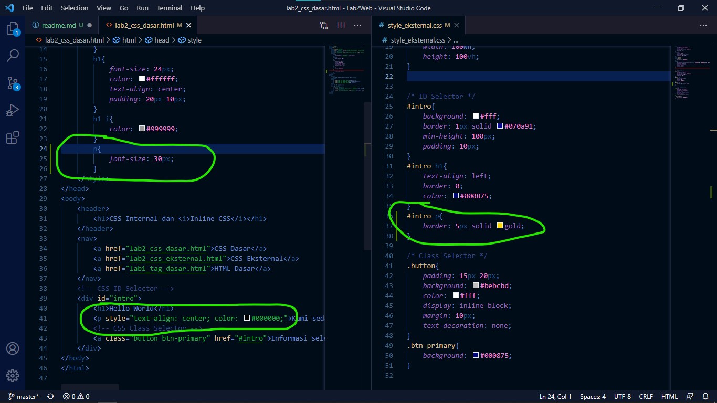Open the Accounts menu icon
717x403 pixels.
coord(13,348)
